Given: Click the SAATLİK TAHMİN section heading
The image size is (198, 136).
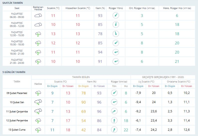Looking at the screenshot, I should tap(13, 3).
